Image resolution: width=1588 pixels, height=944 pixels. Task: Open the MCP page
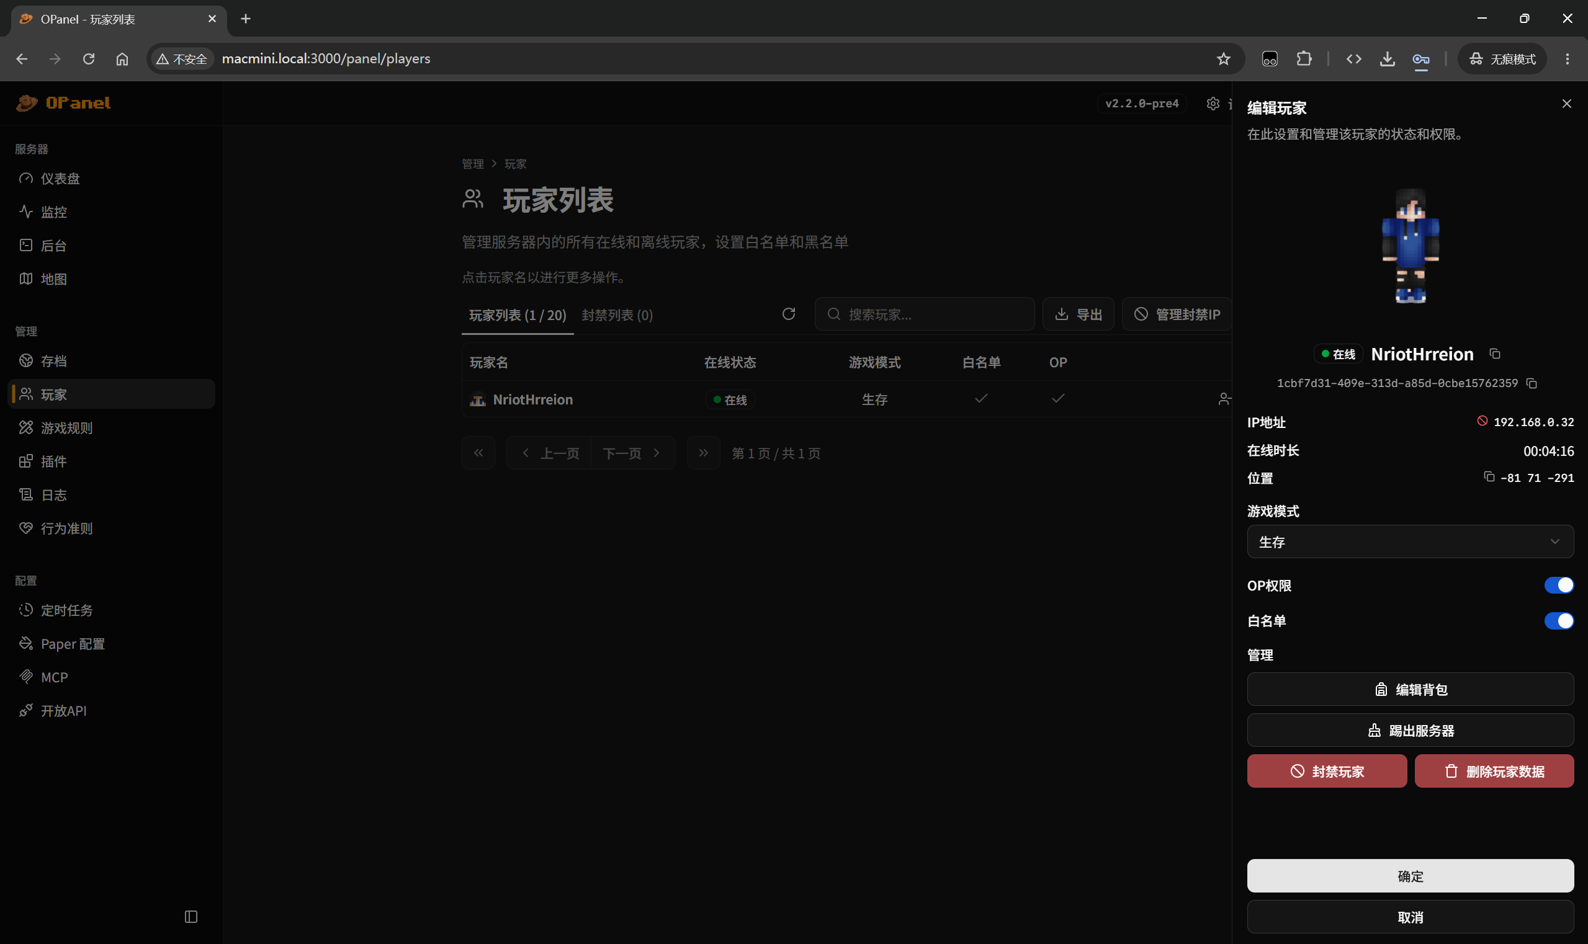pyautogui.click(x=111, y=677)
